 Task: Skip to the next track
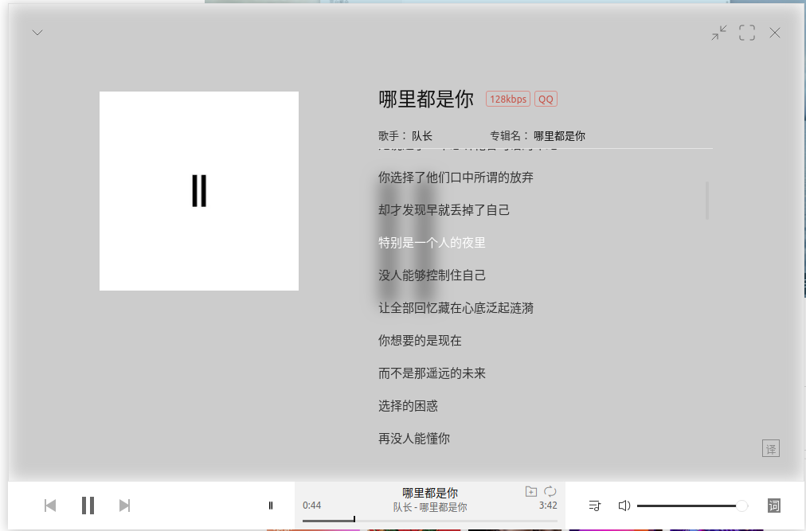pos(124,506)
